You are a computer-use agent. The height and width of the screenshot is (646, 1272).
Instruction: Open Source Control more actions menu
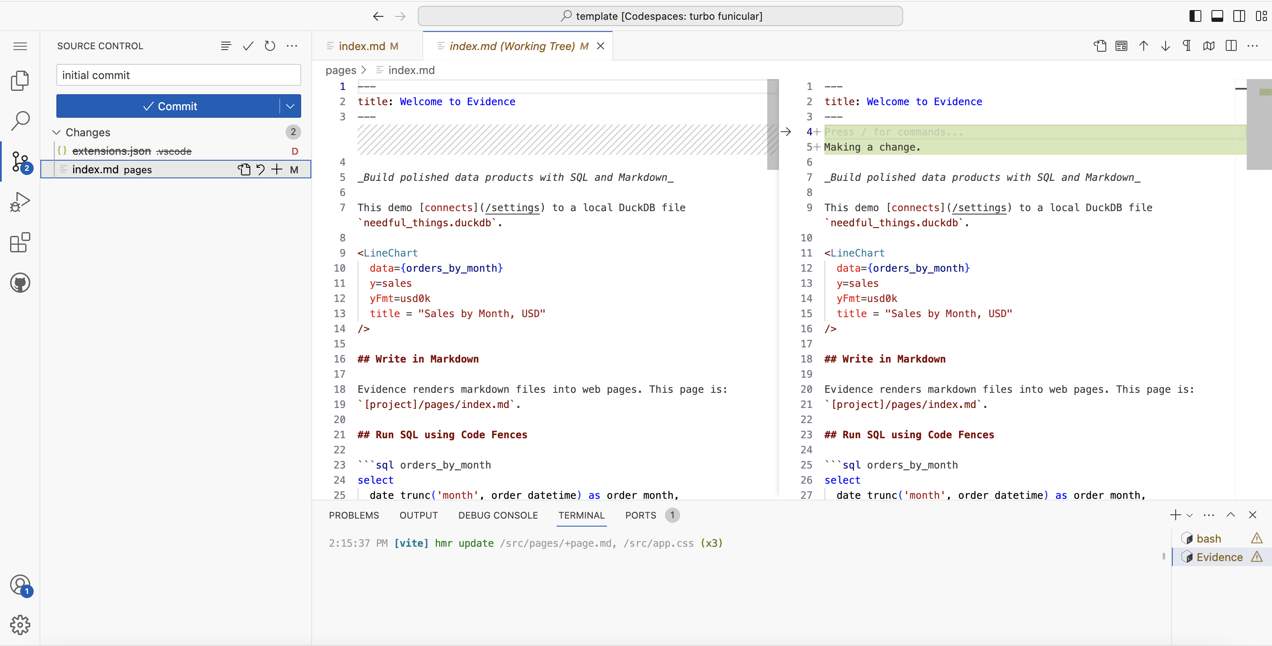(x=292, y=46)
